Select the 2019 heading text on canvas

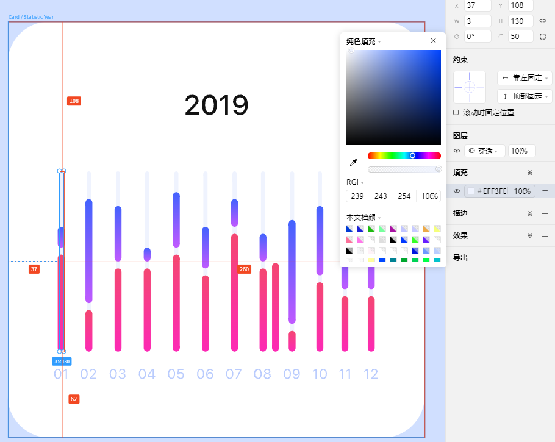coord(217,105)
